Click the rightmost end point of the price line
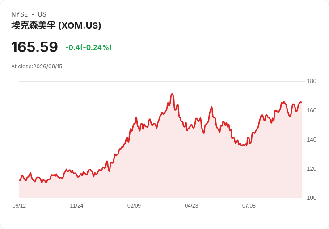329x229 pixels. tap(302, 102)
